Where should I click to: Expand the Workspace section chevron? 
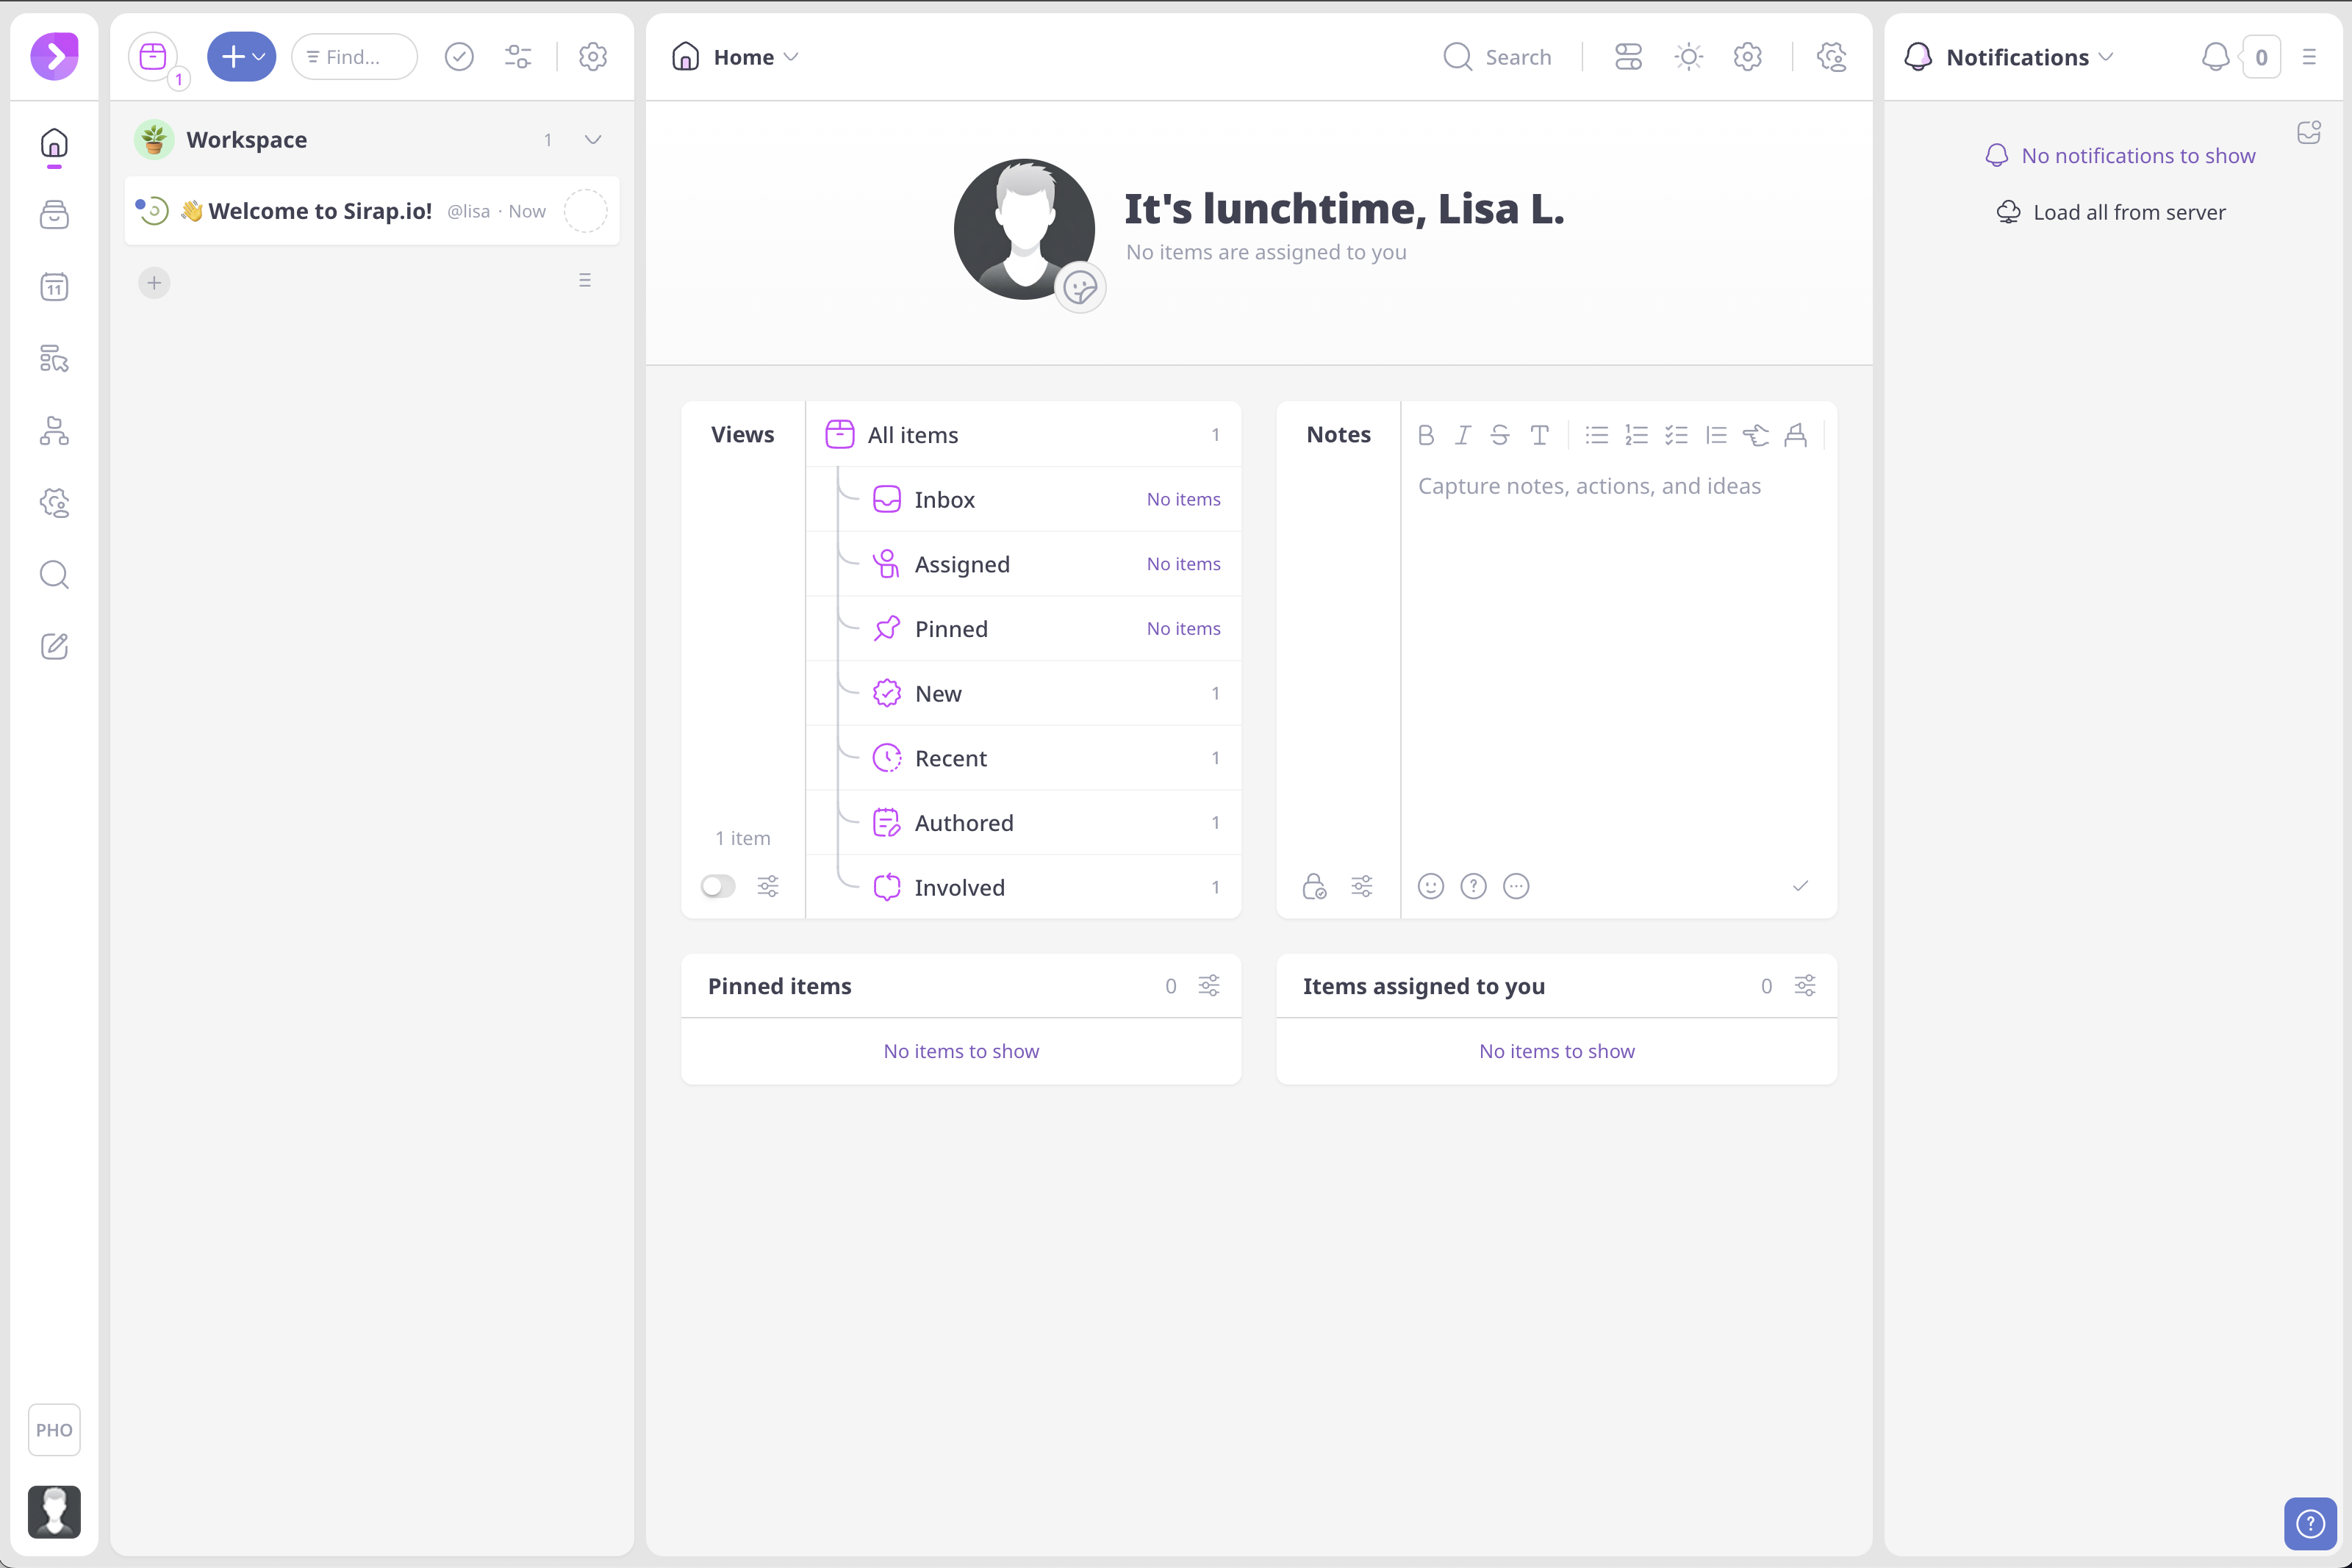click(593, 140)
